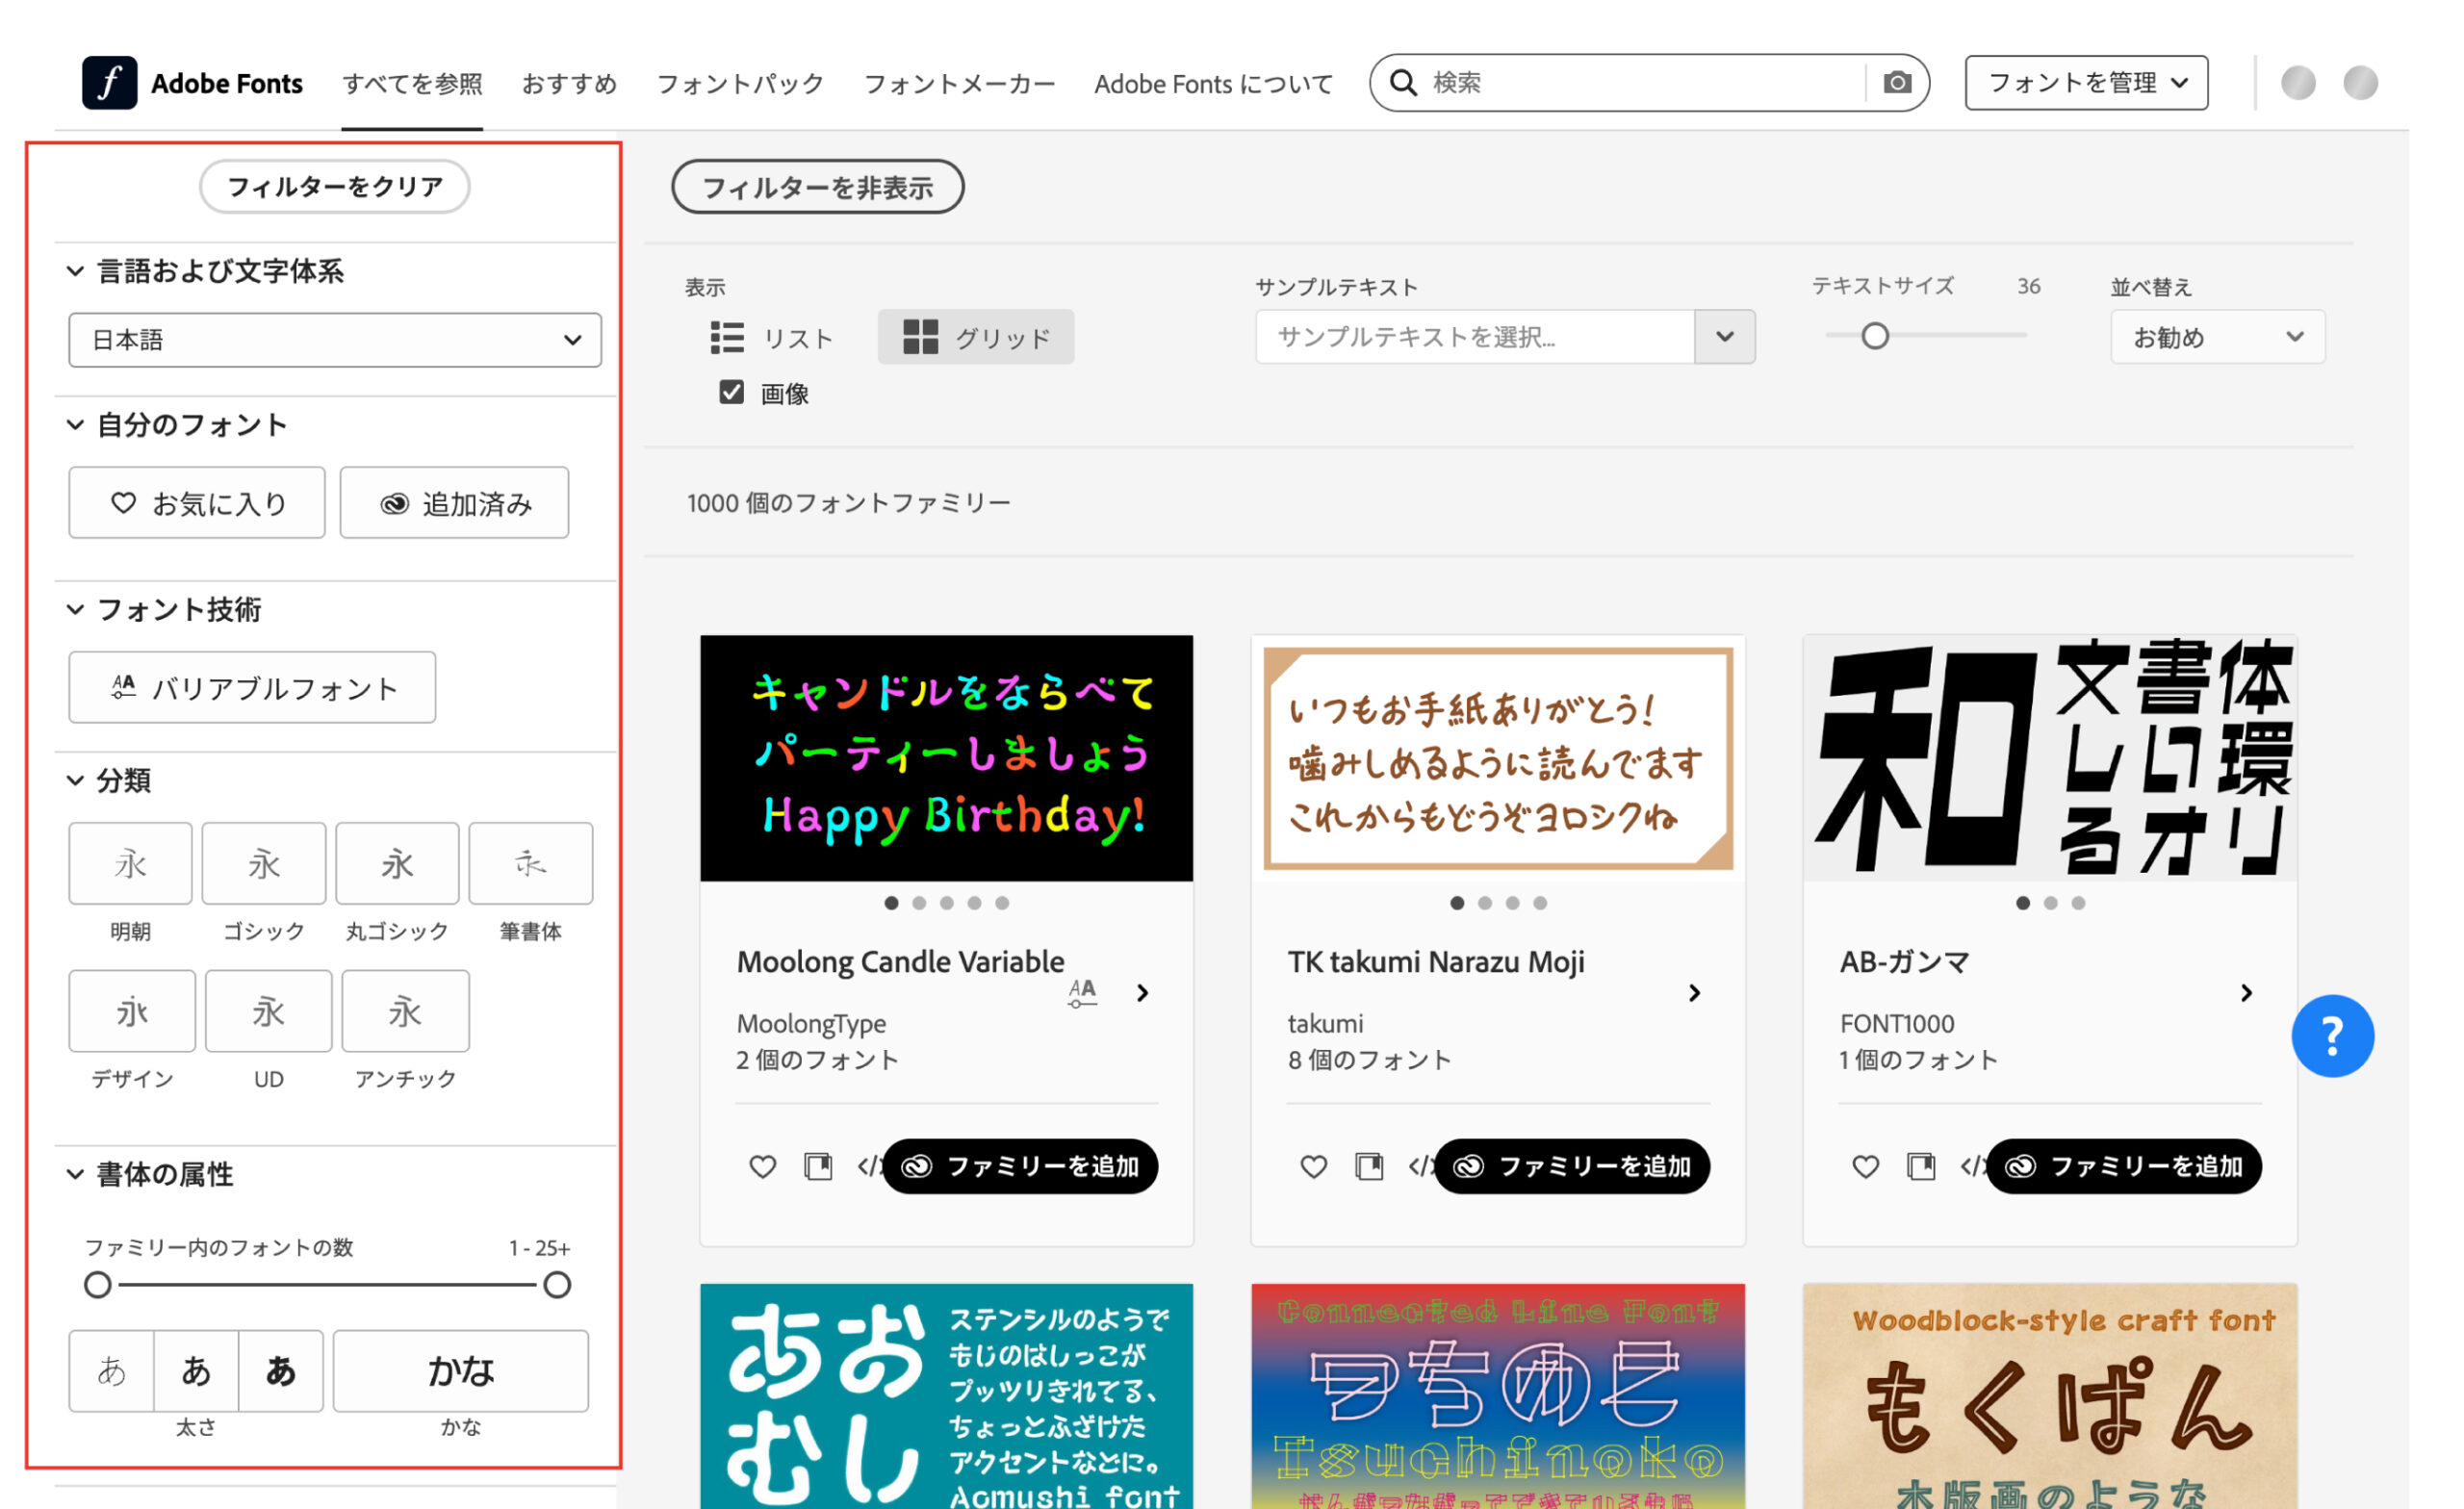
Task: Click サンプルテキストを選択 input field
Action: [1475, 337]
